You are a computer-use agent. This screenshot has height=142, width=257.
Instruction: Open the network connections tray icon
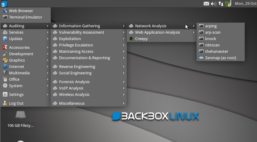(x=221, y=4)
